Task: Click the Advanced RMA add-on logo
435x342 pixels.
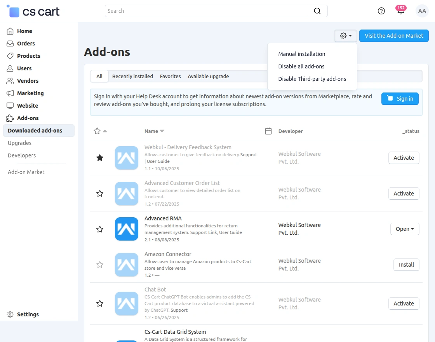Action: (127, 229)
